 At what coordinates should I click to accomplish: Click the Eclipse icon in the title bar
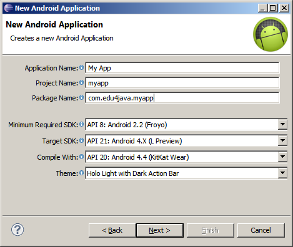[x=9, y=8]
